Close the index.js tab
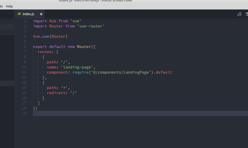 coord(41,14)
